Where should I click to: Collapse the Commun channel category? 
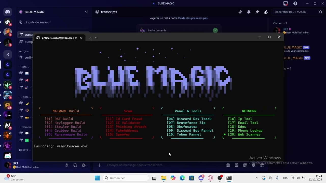pyautogui.click(x=26, y=127)
